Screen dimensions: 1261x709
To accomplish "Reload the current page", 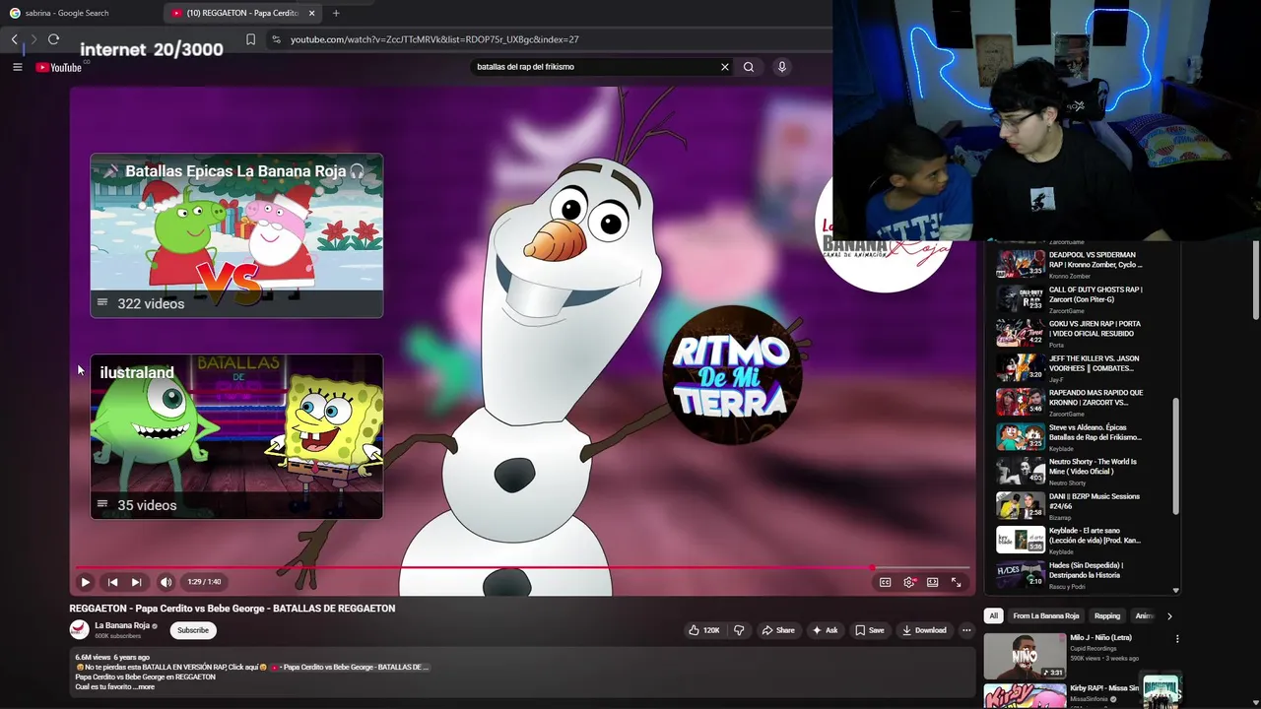I will pos(53,39).
